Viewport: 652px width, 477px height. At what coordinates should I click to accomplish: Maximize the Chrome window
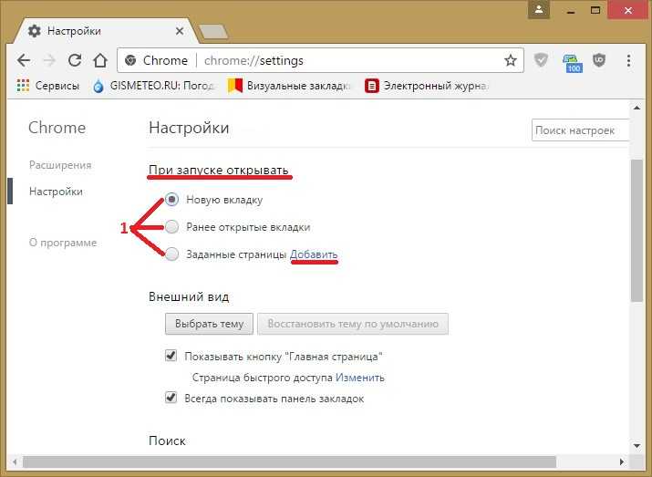[x=595, y=10]
